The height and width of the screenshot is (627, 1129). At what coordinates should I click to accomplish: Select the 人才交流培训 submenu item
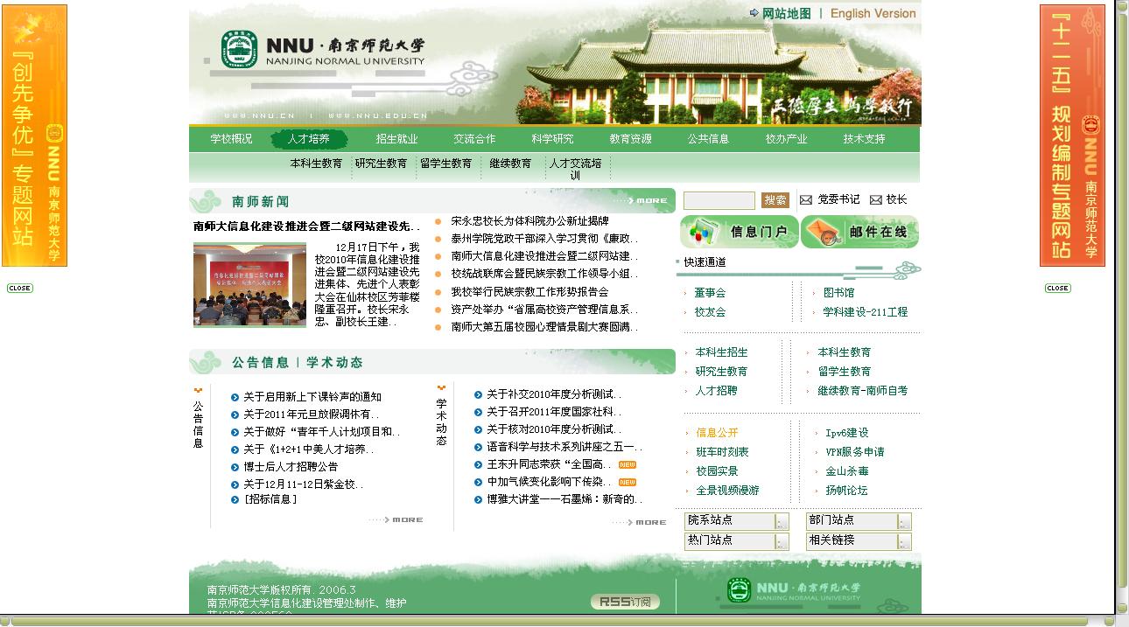point(576,169)
